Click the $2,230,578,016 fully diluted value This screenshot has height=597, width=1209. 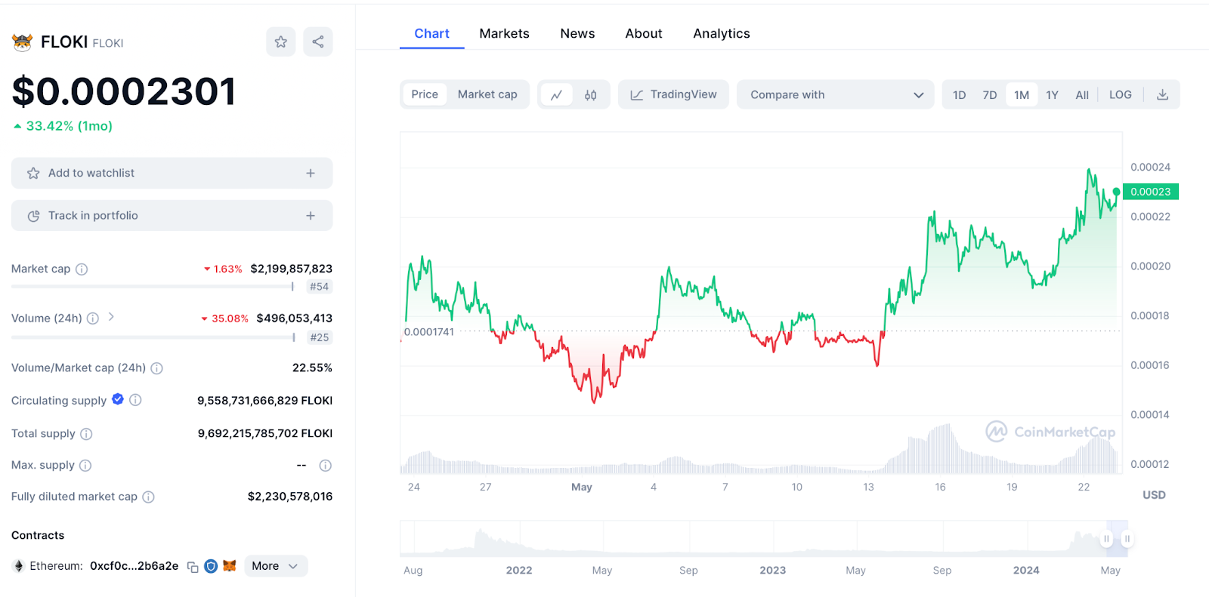point(290,497)
